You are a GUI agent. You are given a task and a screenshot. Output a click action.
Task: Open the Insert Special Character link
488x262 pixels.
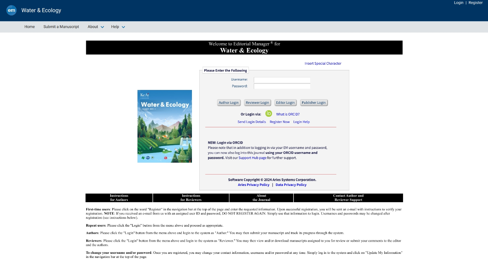tap(323, 63)
